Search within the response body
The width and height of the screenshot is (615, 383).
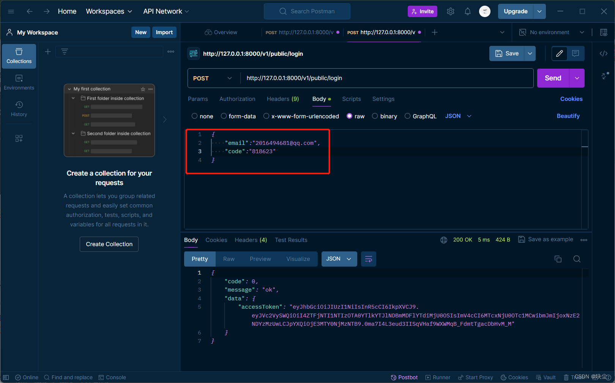577,259
